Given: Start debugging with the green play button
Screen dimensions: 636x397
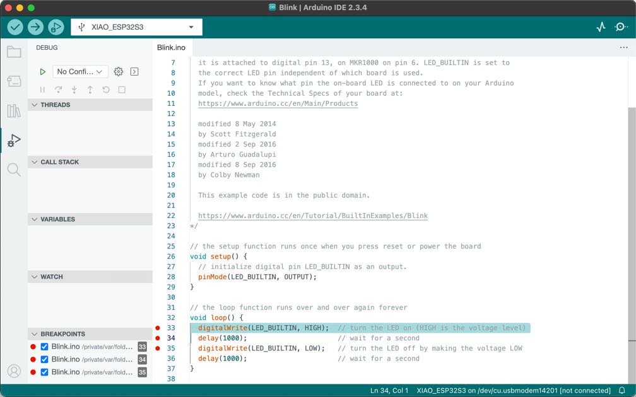Looking at the screenshot, I should (42, 71).
